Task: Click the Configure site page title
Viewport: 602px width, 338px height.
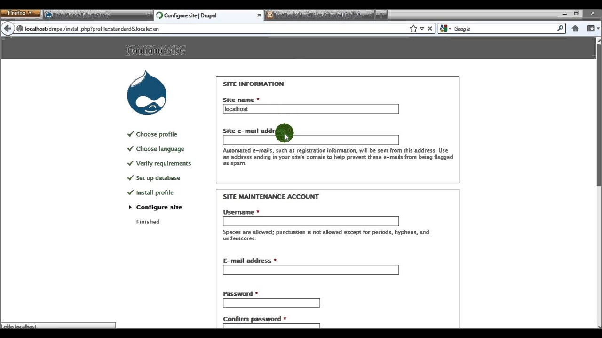Action: coord(155,50)
